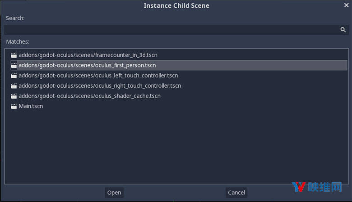
Task: Focus the Search text field
Action: (x=171, y=30)
